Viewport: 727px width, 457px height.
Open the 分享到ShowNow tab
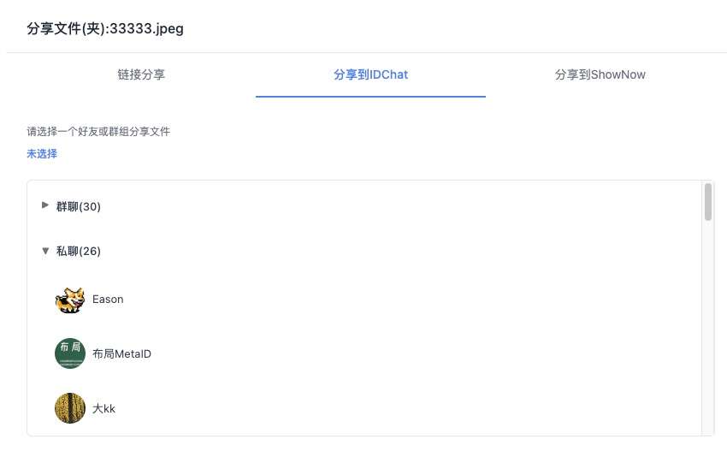[x=600, y=74]
